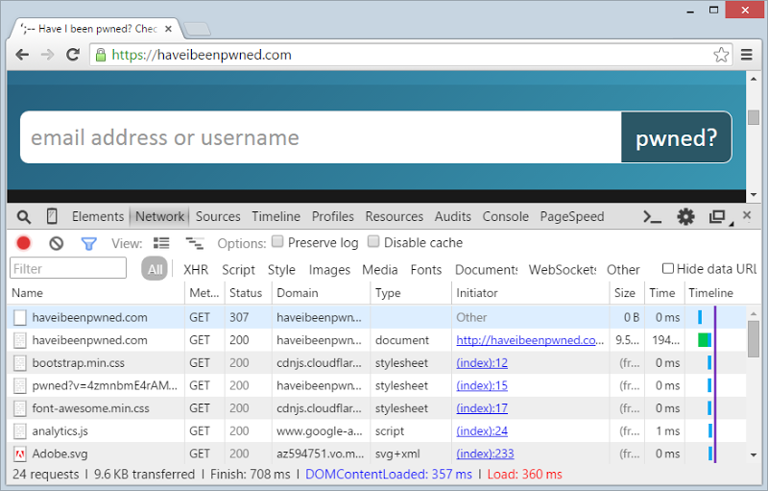Image resolution: width=768 pixels, height=491 pixels.
Task: Click the browser address bar URL
Action: 202,55
